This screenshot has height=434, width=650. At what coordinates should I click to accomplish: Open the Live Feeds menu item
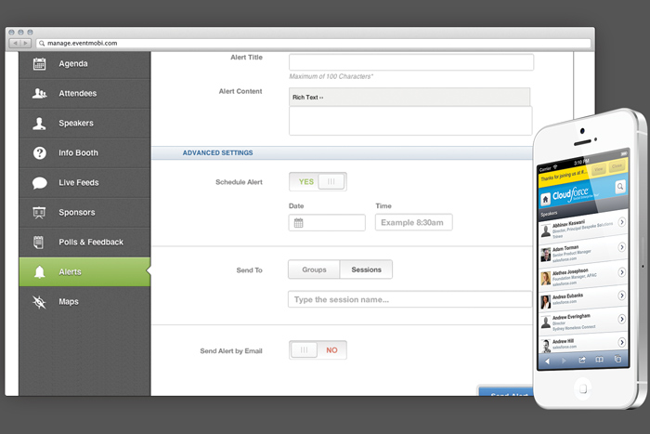84,182
